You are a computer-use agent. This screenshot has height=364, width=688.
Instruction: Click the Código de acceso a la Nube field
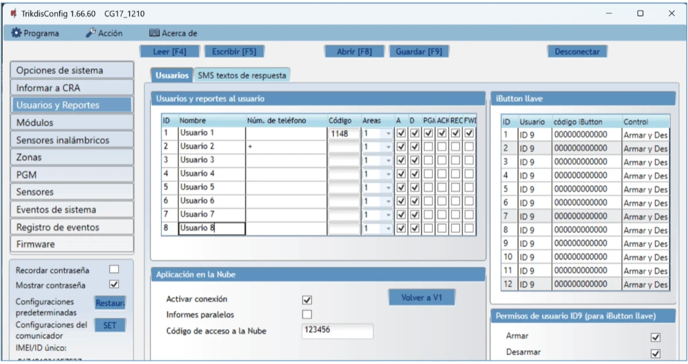[x=337, y=331]
